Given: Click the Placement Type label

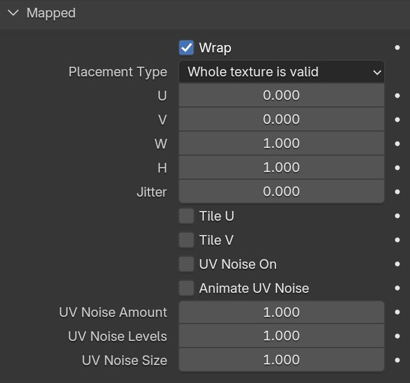Looking at the screenshot, I should pyautogui.click(x=118, y=72).
